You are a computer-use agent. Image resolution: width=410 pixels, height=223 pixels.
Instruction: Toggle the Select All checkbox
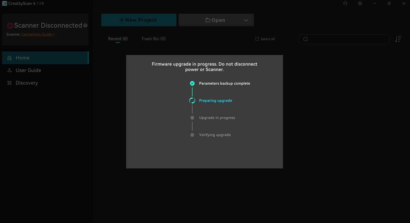[x=257, y=39]
